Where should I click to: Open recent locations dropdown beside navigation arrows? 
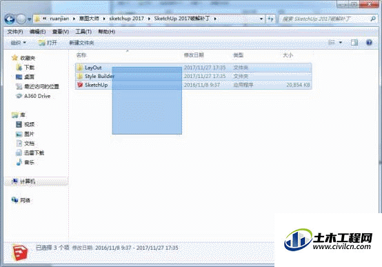(29, 19)
